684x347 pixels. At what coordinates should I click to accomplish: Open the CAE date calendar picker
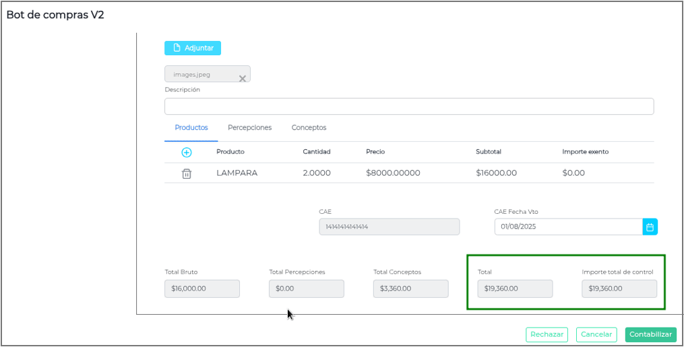[x=650, y=227]
